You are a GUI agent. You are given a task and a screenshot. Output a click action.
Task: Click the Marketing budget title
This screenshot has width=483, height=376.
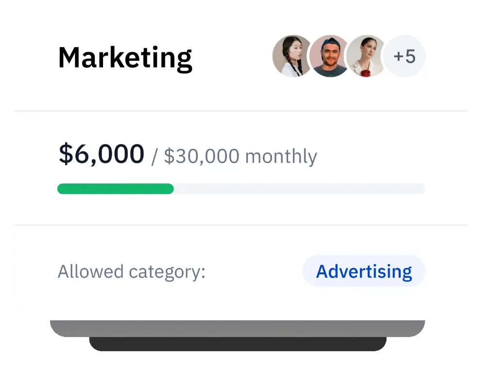point(125,58)
